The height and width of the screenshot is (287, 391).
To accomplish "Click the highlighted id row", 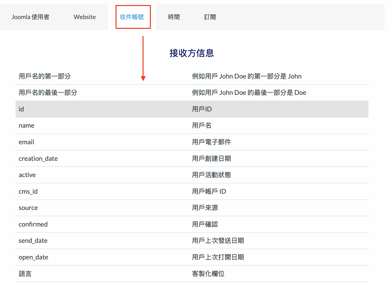I will [x=21, y=109].
